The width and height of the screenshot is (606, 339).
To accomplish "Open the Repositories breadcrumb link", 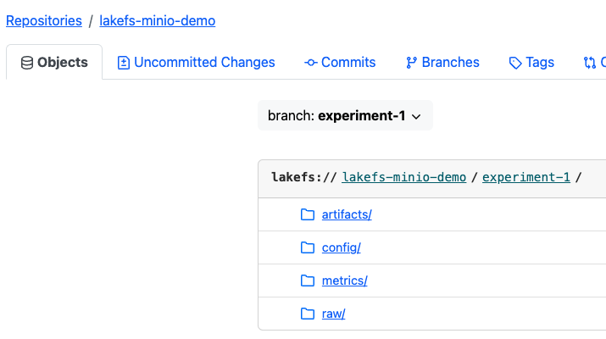I will (x=44, y=20).
